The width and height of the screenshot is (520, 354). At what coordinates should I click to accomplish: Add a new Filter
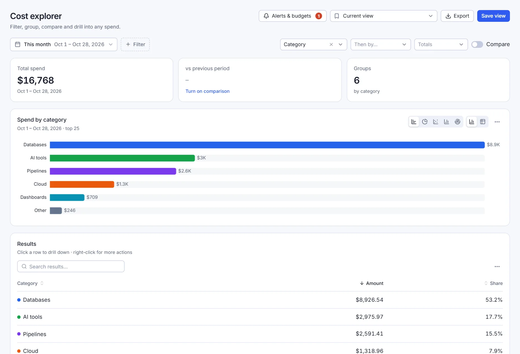coord(135,44)
